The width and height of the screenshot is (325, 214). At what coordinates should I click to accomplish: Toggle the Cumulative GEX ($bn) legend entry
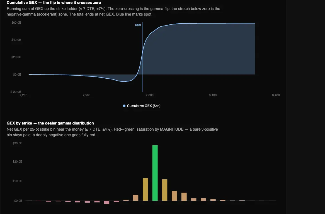tap(142, 106)
